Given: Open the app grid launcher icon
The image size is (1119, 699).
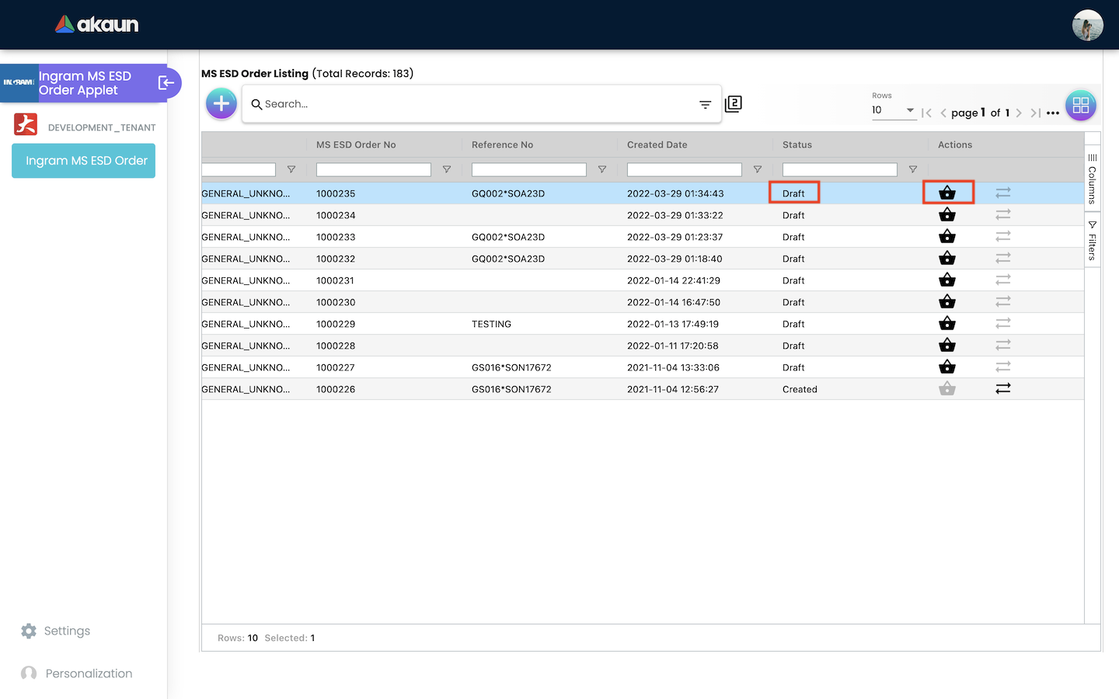Looking at the screenshot, I should [x=1080, y=106].
